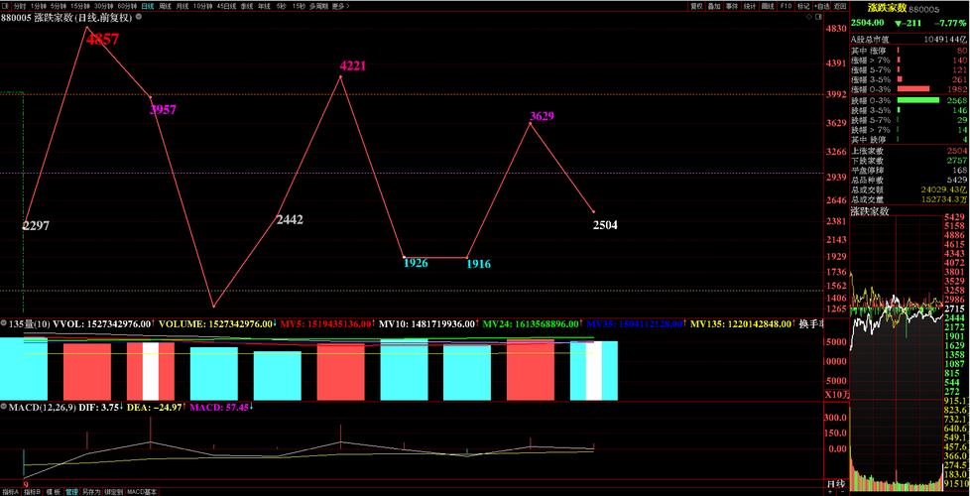Select the MACD基本 bottom tab

point(143,491)
